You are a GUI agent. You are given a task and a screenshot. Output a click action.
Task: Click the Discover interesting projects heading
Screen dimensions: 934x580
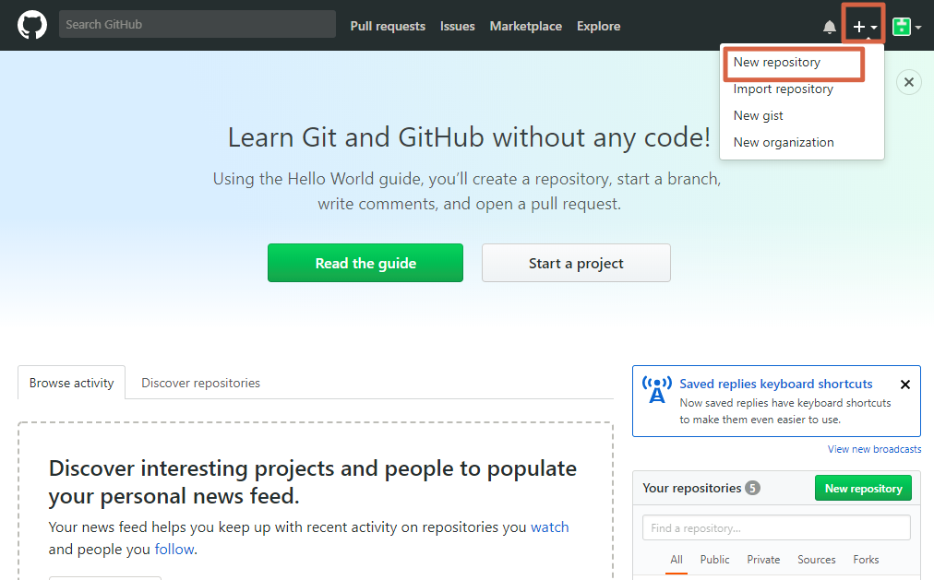pyautogui.click(x=313, y=482)
